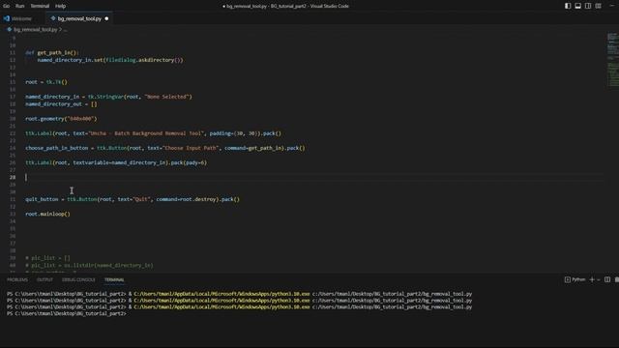This screenshot has width=619, height=348.
Task: Click the VS Code icon on Welcome tab
Action: pos(7,18)
